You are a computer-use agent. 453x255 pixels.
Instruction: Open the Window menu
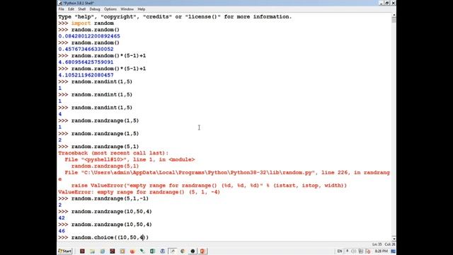[127, 9]
